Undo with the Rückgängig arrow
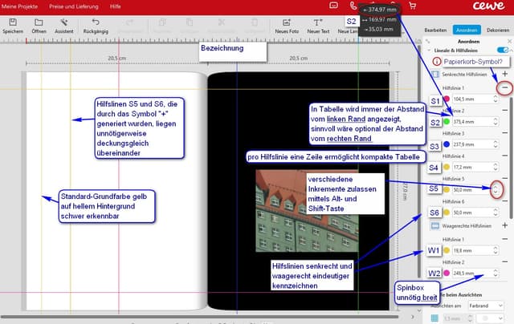The height and width of the screenshot is (324, 514). point(96,23)
